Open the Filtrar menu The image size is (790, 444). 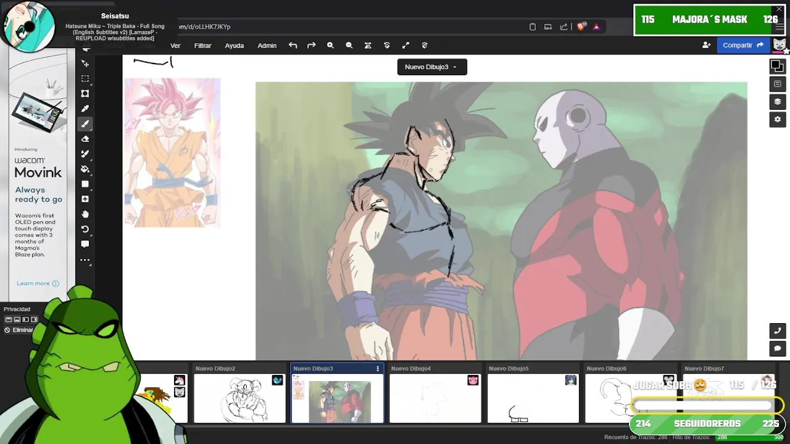click(202, 46)
